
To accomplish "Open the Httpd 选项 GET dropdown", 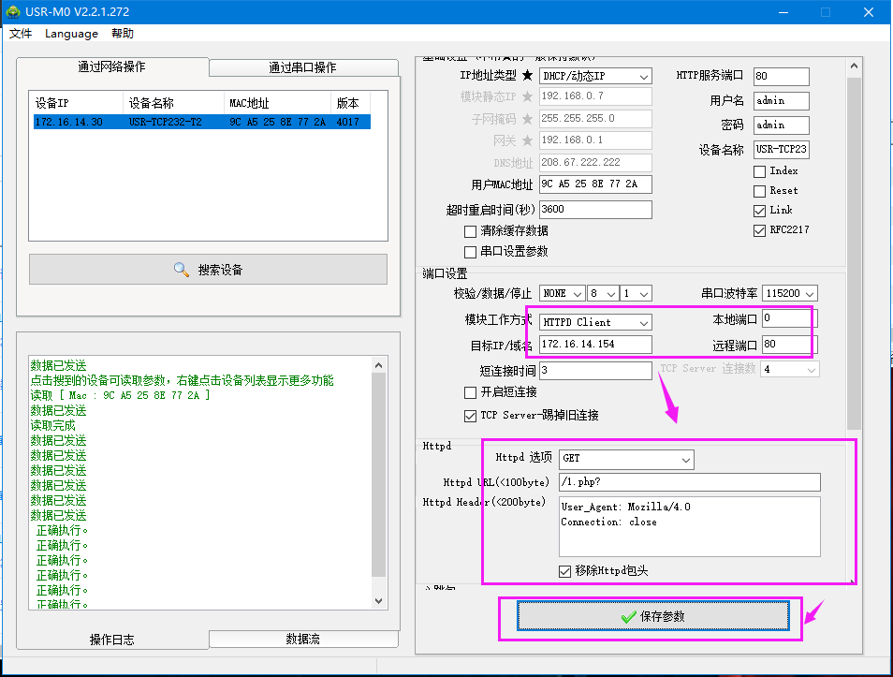I will tap(626, 459).
